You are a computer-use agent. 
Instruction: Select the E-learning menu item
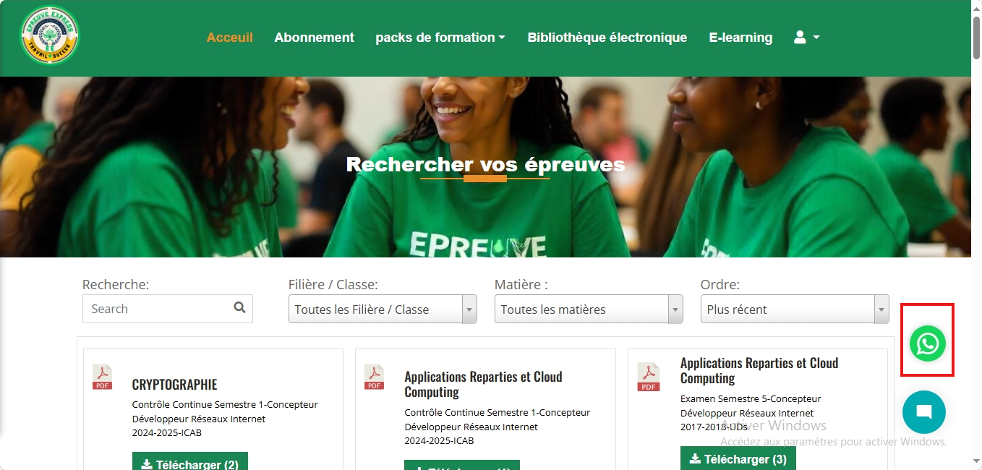740,38
